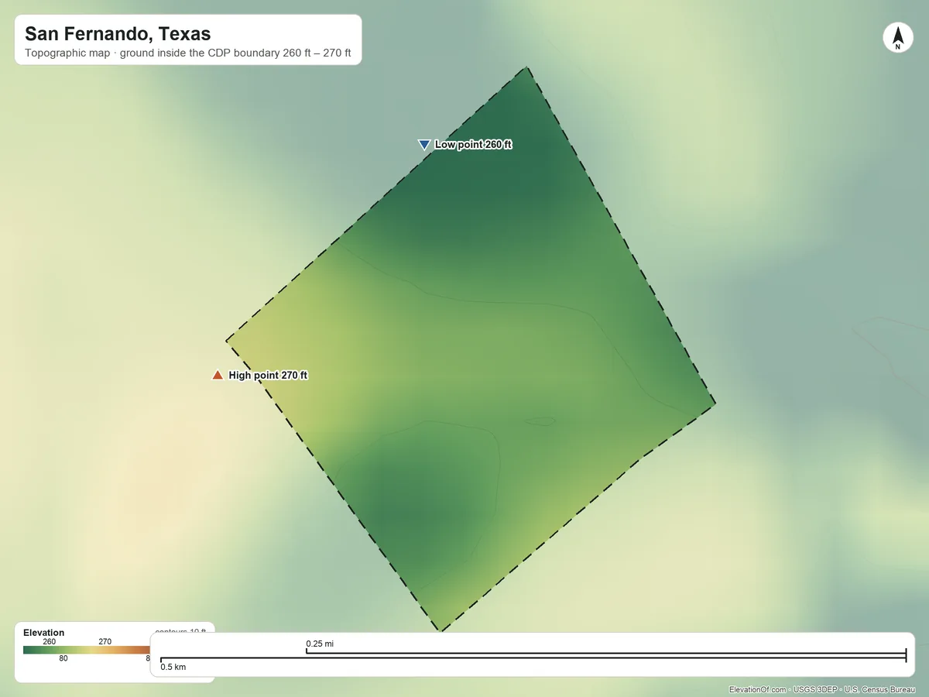Click the orange high point triangle marker
Image resolution: width=929 pixels, height=697 pixels.
click(x=218, y=375)
